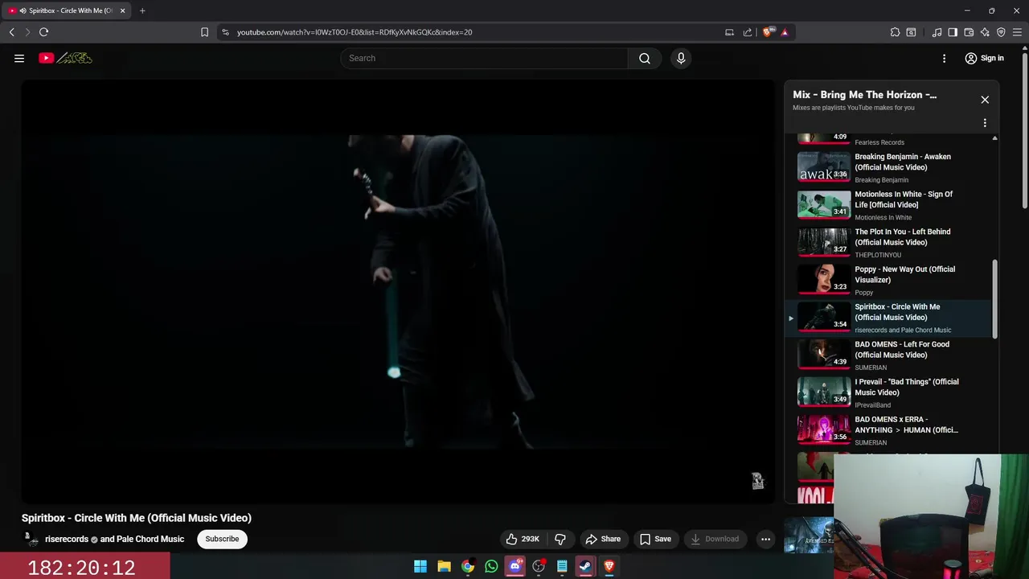The image size is (1029, 579).
Task: Open Google Chrome from the taskbar
Action: pyautogui.click(x=468, y=566)
